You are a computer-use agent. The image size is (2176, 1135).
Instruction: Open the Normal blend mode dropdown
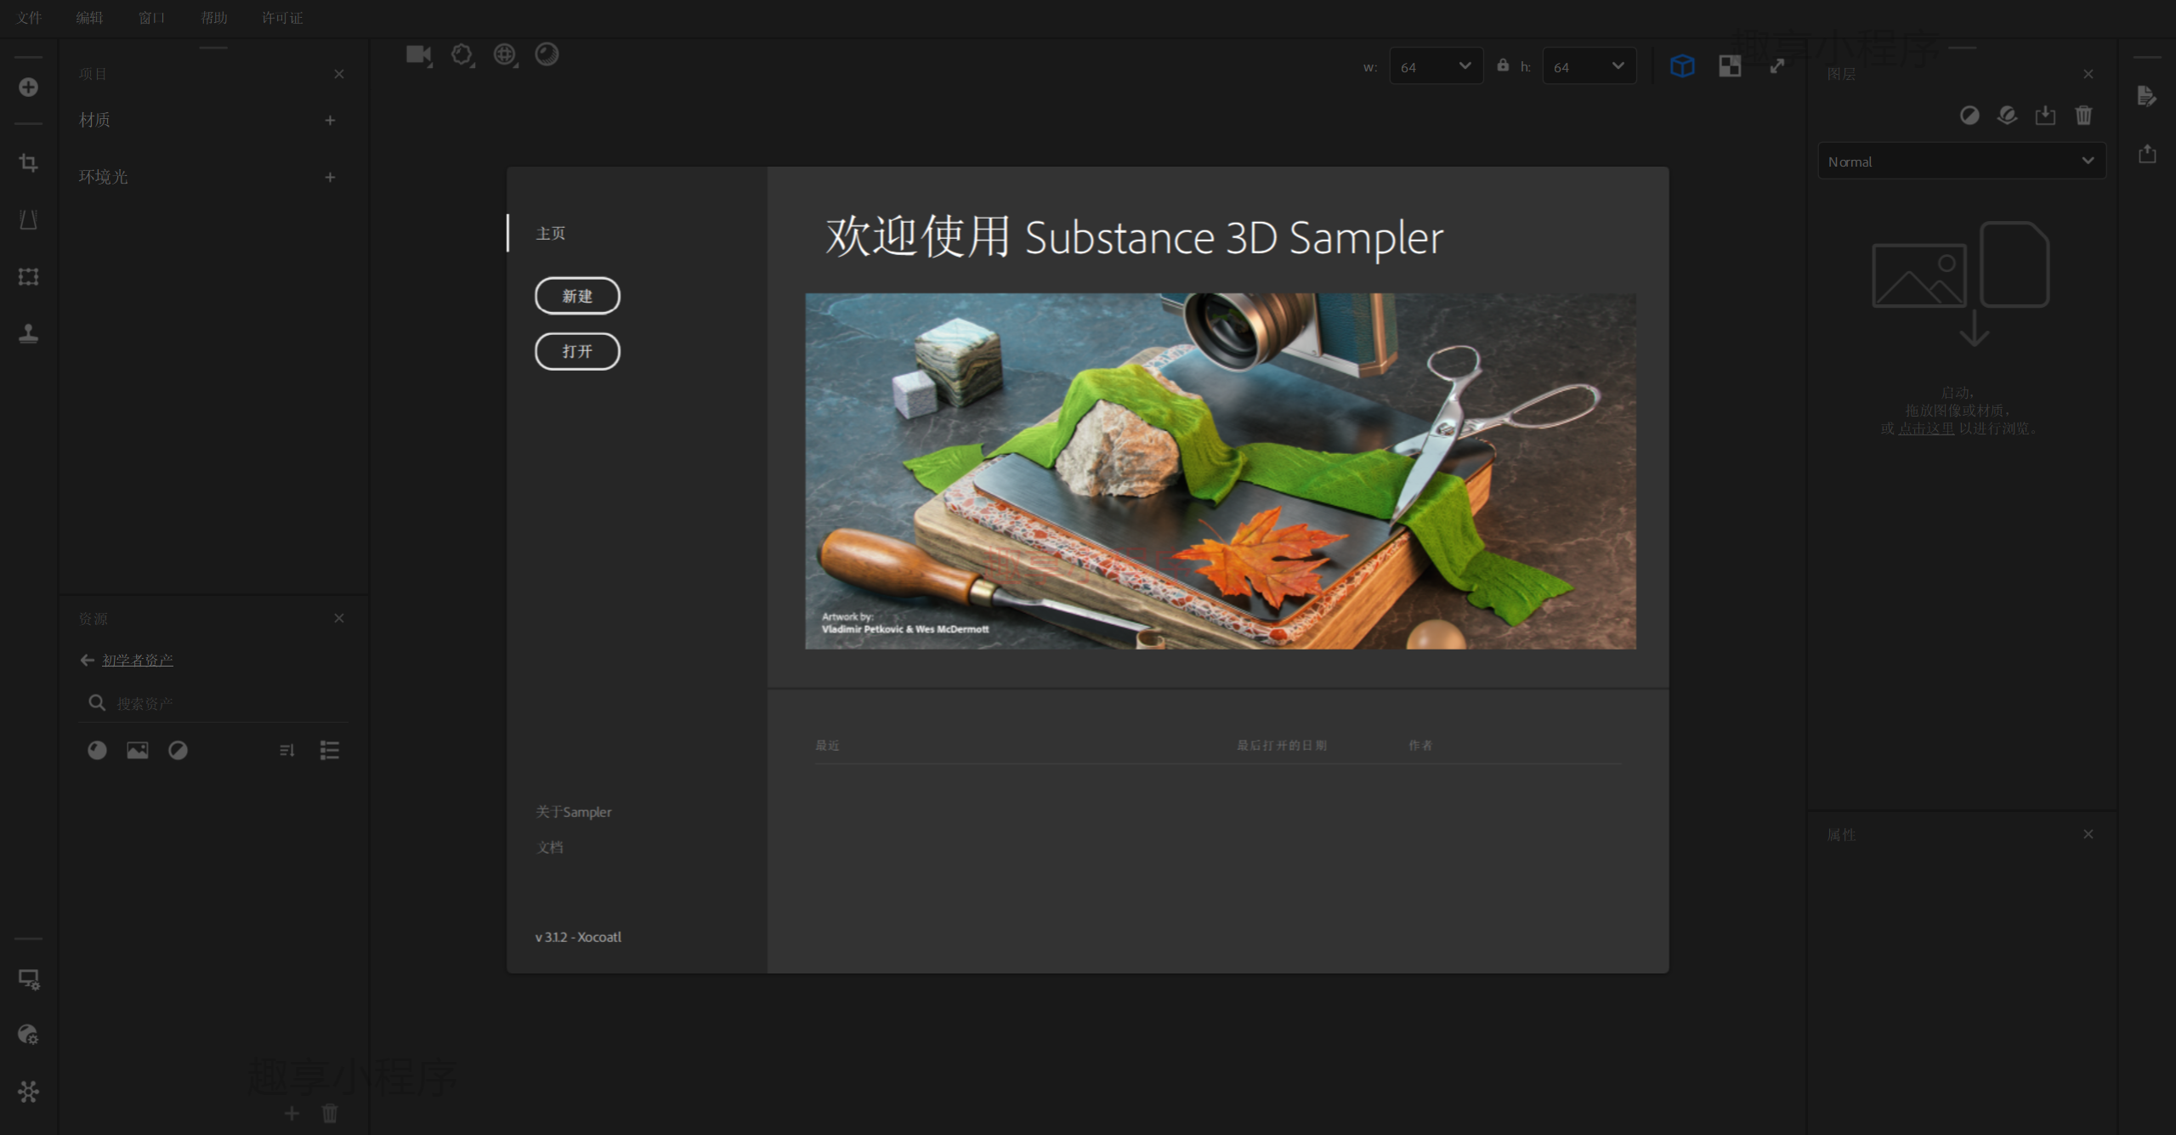point(1962,161)
